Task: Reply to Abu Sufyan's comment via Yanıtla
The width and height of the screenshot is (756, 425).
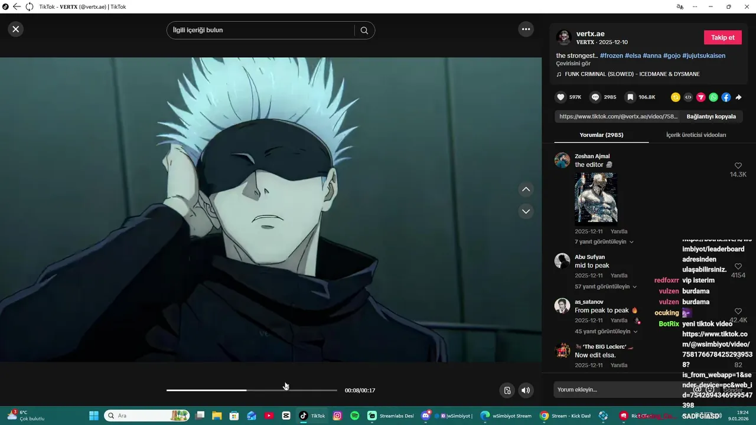Action: [x=619, y=276]
